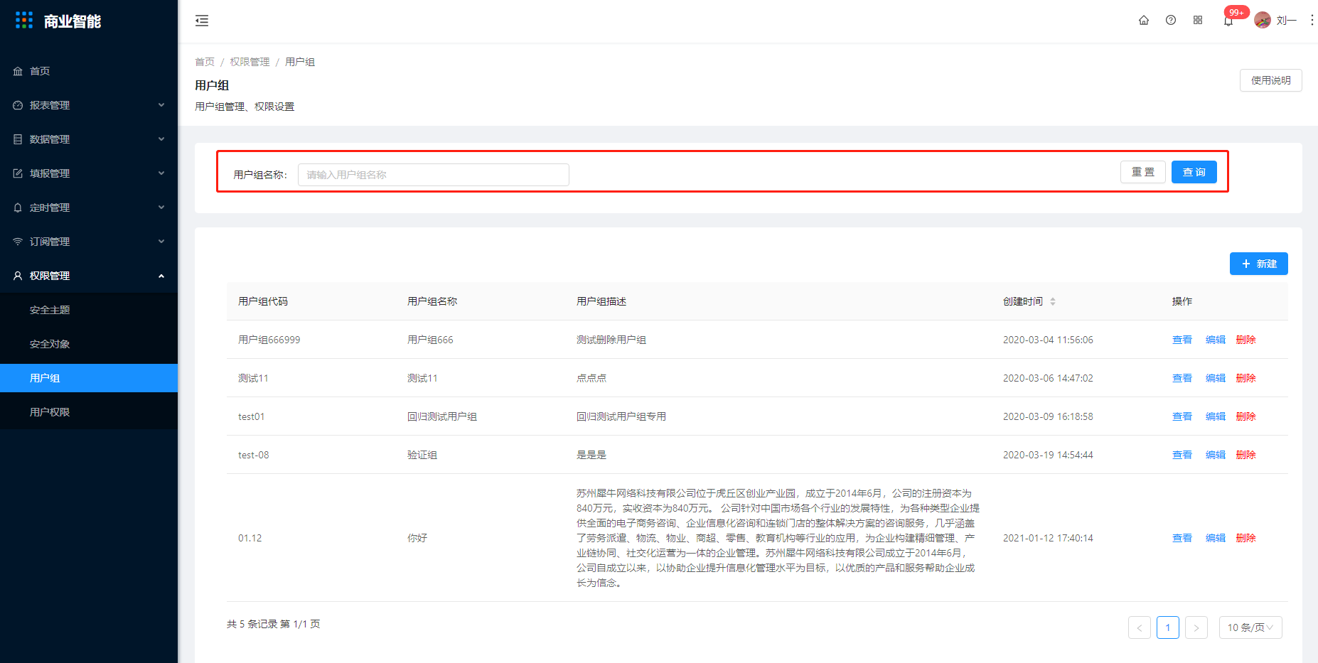The image size is (1318, 663).
Task: Click 删除 for 测试11 row
Action: (1245, 378)
